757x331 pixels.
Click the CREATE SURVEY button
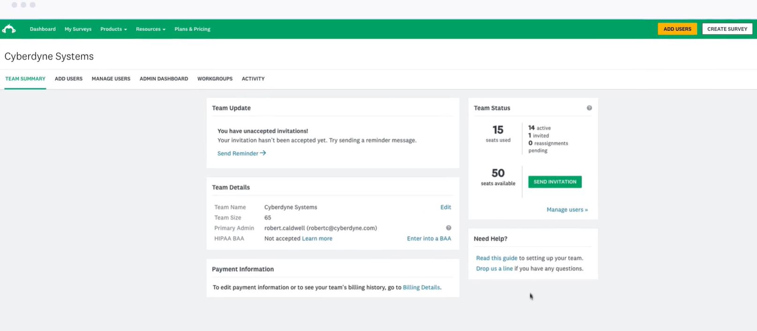tap(727, 29)
